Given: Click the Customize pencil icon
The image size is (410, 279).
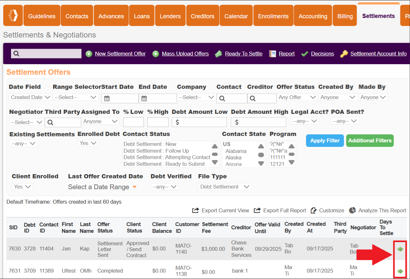Looking at the screenshot, I should (314, 210).
